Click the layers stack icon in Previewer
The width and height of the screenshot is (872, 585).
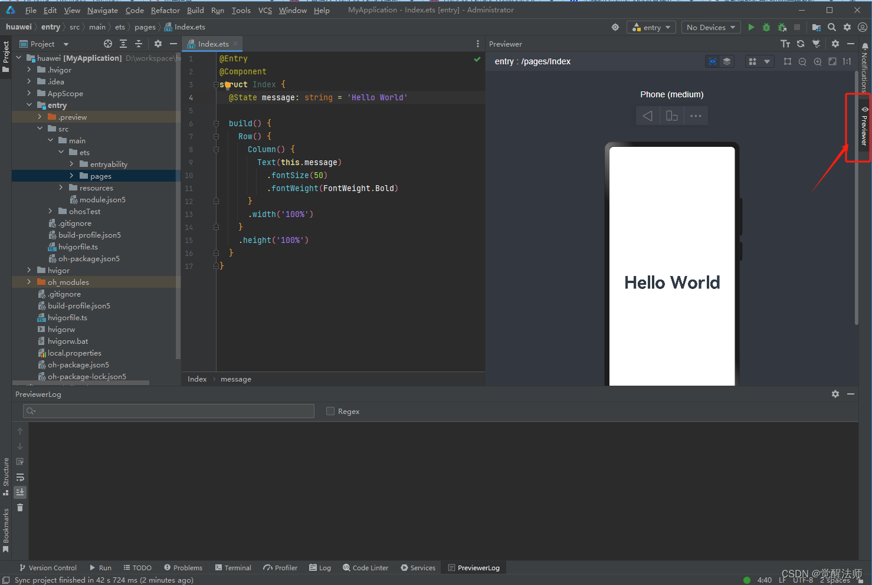coord(727,61)
